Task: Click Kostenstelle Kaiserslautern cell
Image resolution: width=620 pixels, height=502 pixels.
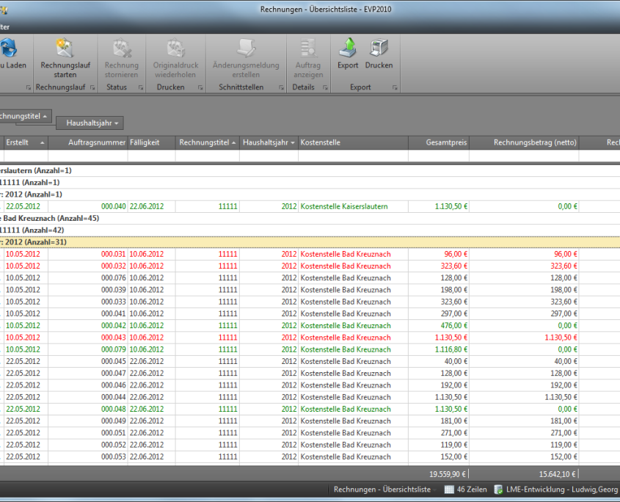Action: [353, 206]
